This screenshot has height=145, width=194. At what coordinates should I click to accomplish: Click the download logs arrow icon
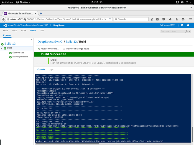(x=64, y=49)
